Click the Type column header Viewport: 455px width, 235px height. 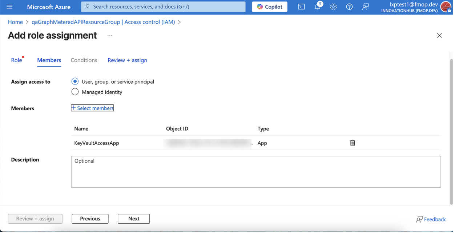pos(263,129)
